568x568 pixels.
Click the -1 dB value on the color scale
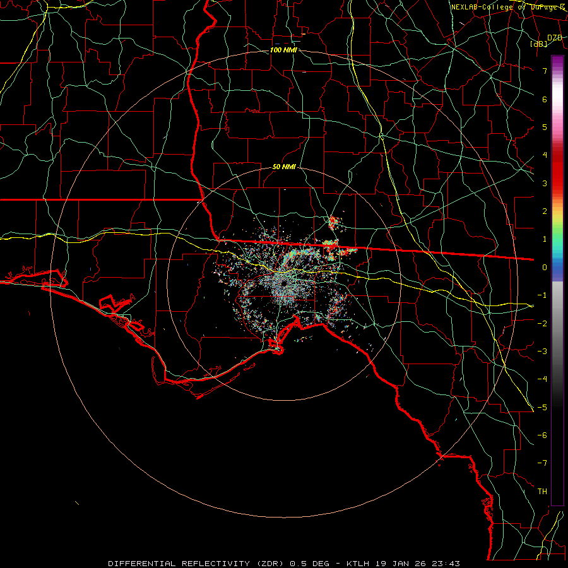tap(542, 295)
